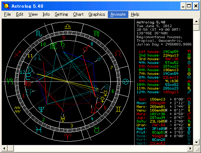Click the Mars glyph near house 8

tap(87, 48)
